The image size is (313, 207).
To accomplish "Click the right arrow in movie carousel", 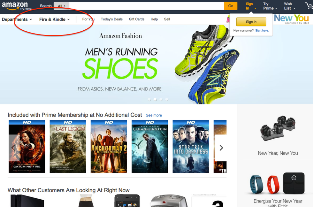I will pos(221,148).
